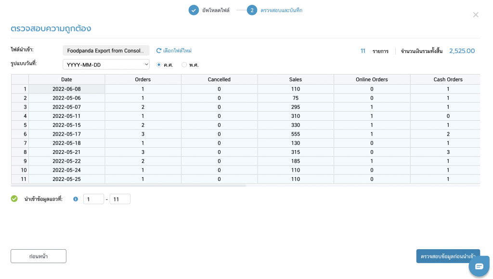This screenshot has width=493, height=279.
Task: Click the date cell 2022-05-11
Action: pyautogui.click(x=66, y=116)
